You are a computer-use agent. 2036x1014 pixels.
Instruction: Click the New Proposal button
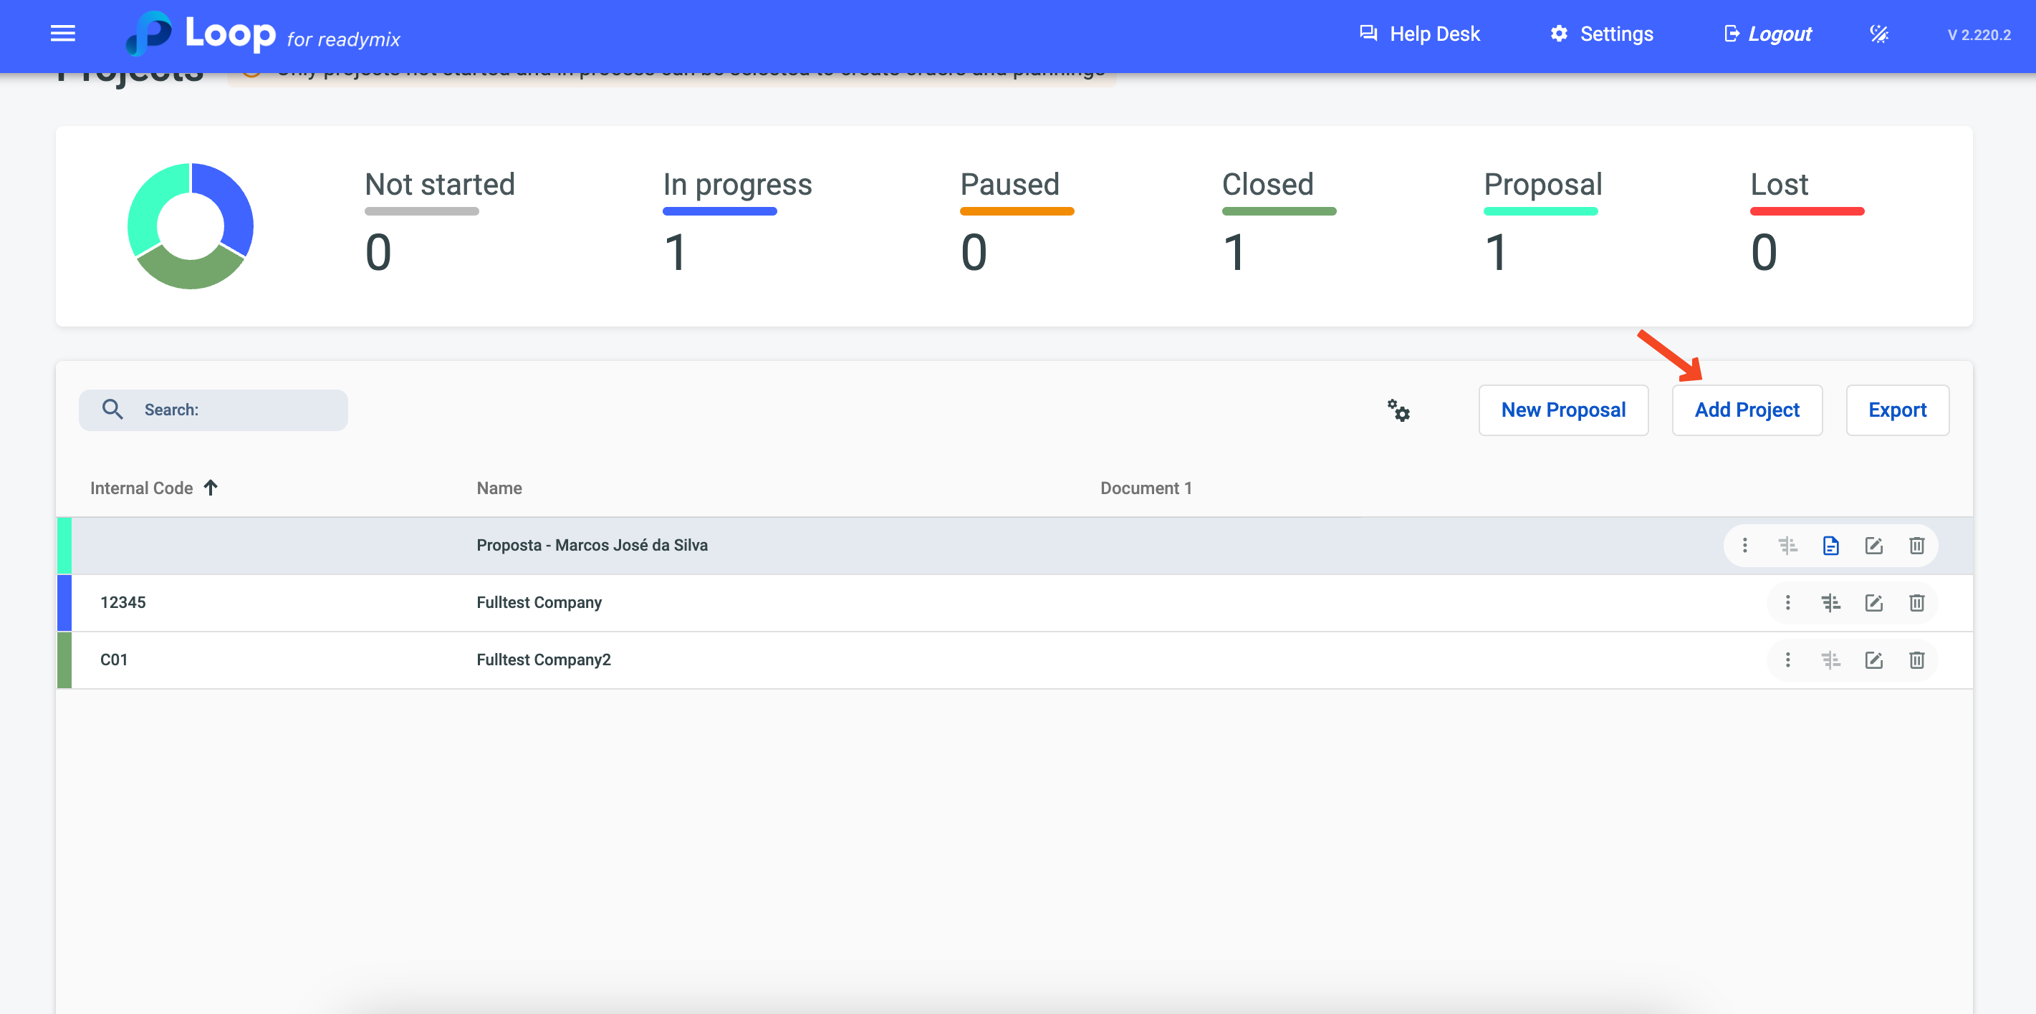pos(1562,410)
